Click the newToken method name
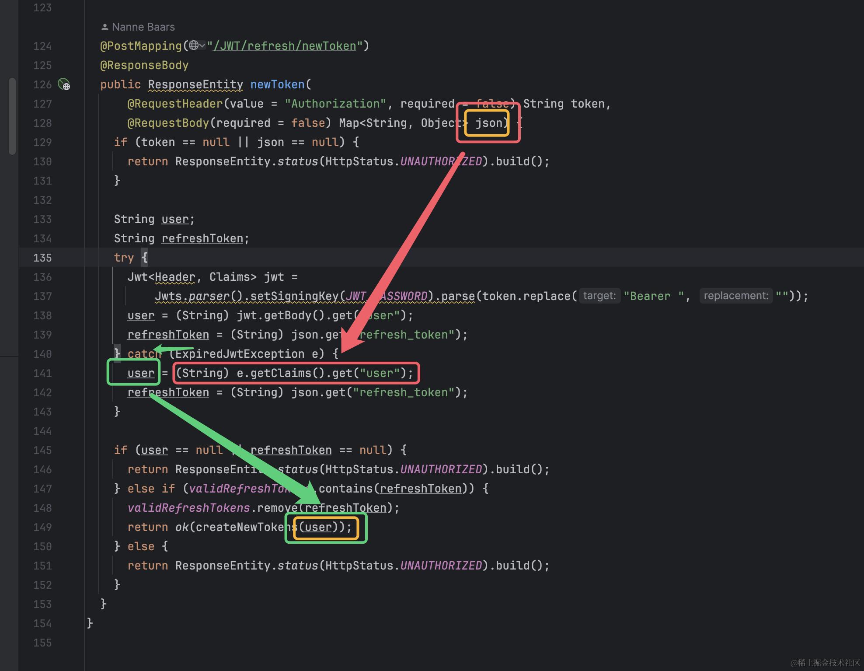 point(277,84)
